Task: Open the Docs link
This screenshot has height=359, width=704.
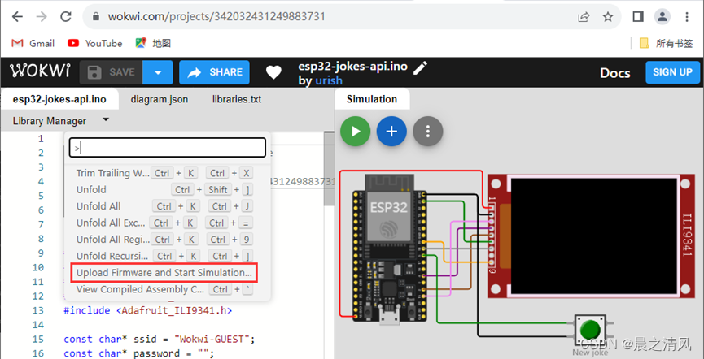Action: [x=614, y=73]
